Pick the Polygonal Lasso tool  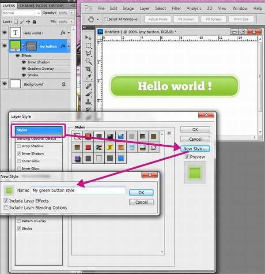click(x=89, y=53)
